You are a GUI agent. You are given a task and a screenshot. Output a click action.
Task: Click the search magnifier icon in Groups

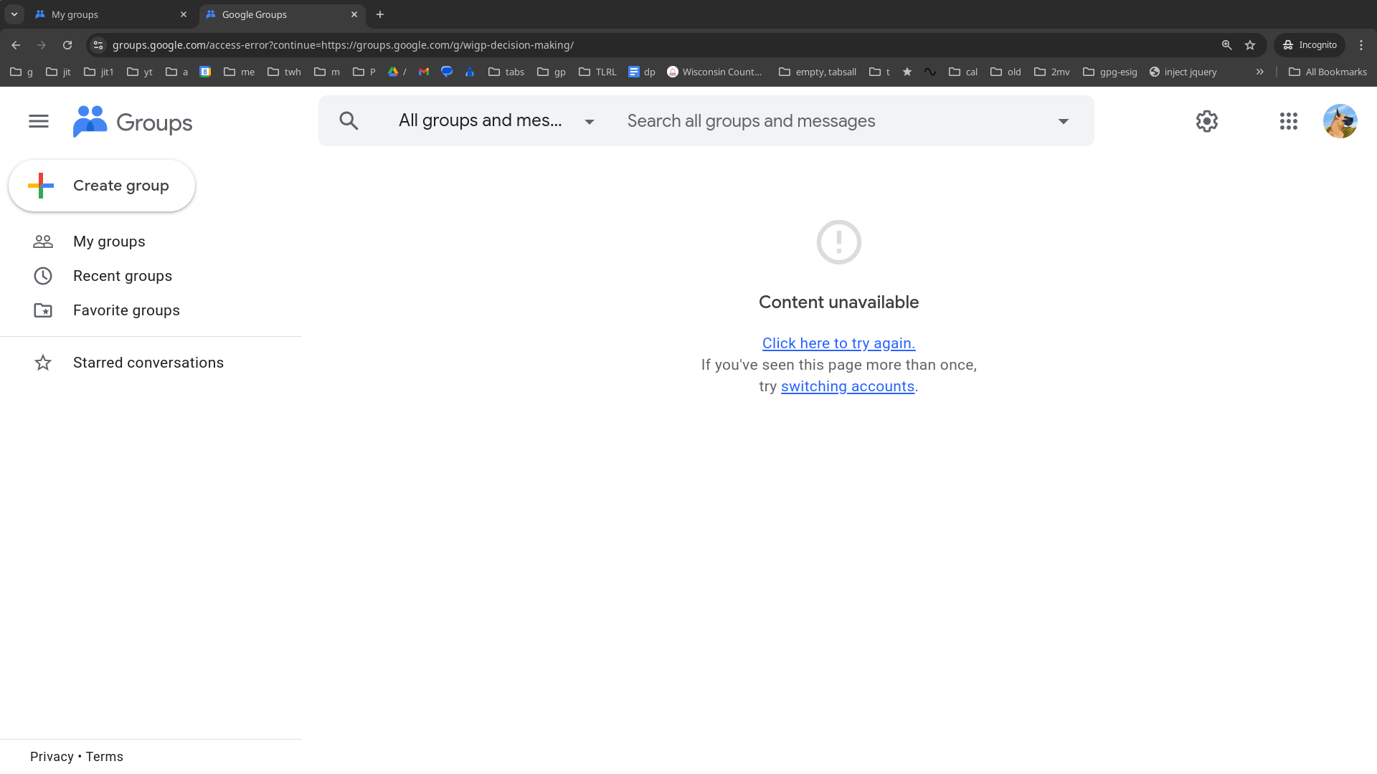pyautogui.click(x=349, y=121)
